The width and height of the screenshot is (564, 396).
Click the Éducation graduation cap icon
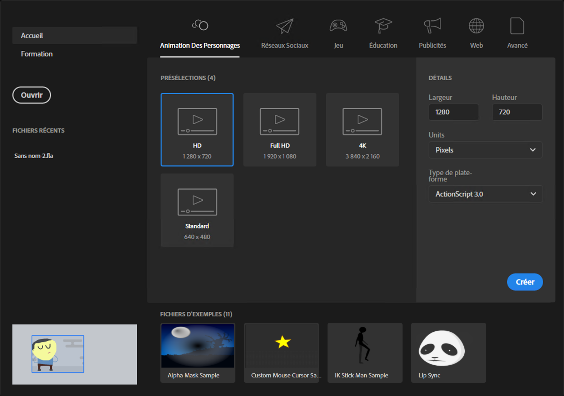click(x=383, y=26)
